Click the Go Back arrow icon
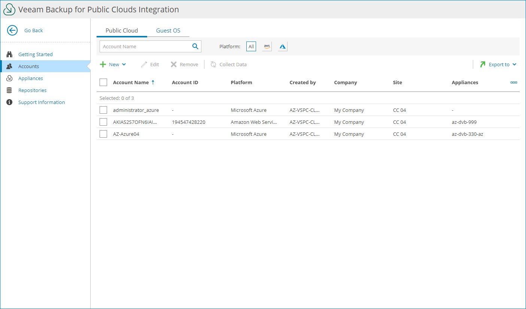Image resolution: width=526 pixels, height=309 pixels. click(x=12, y=30)
